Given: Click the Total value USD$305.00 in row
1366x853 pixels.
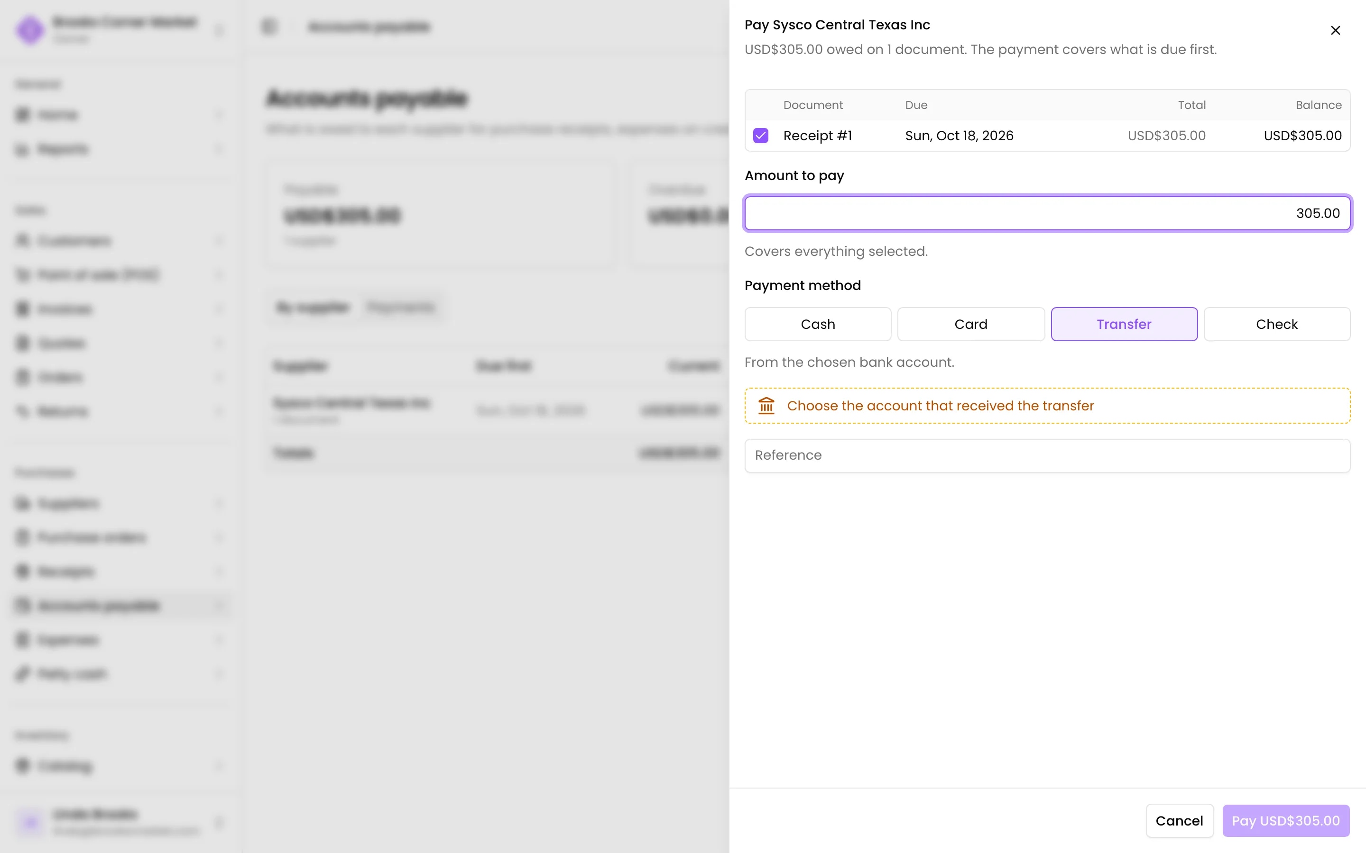Looking at the screenshot, I should (1166, 136).
